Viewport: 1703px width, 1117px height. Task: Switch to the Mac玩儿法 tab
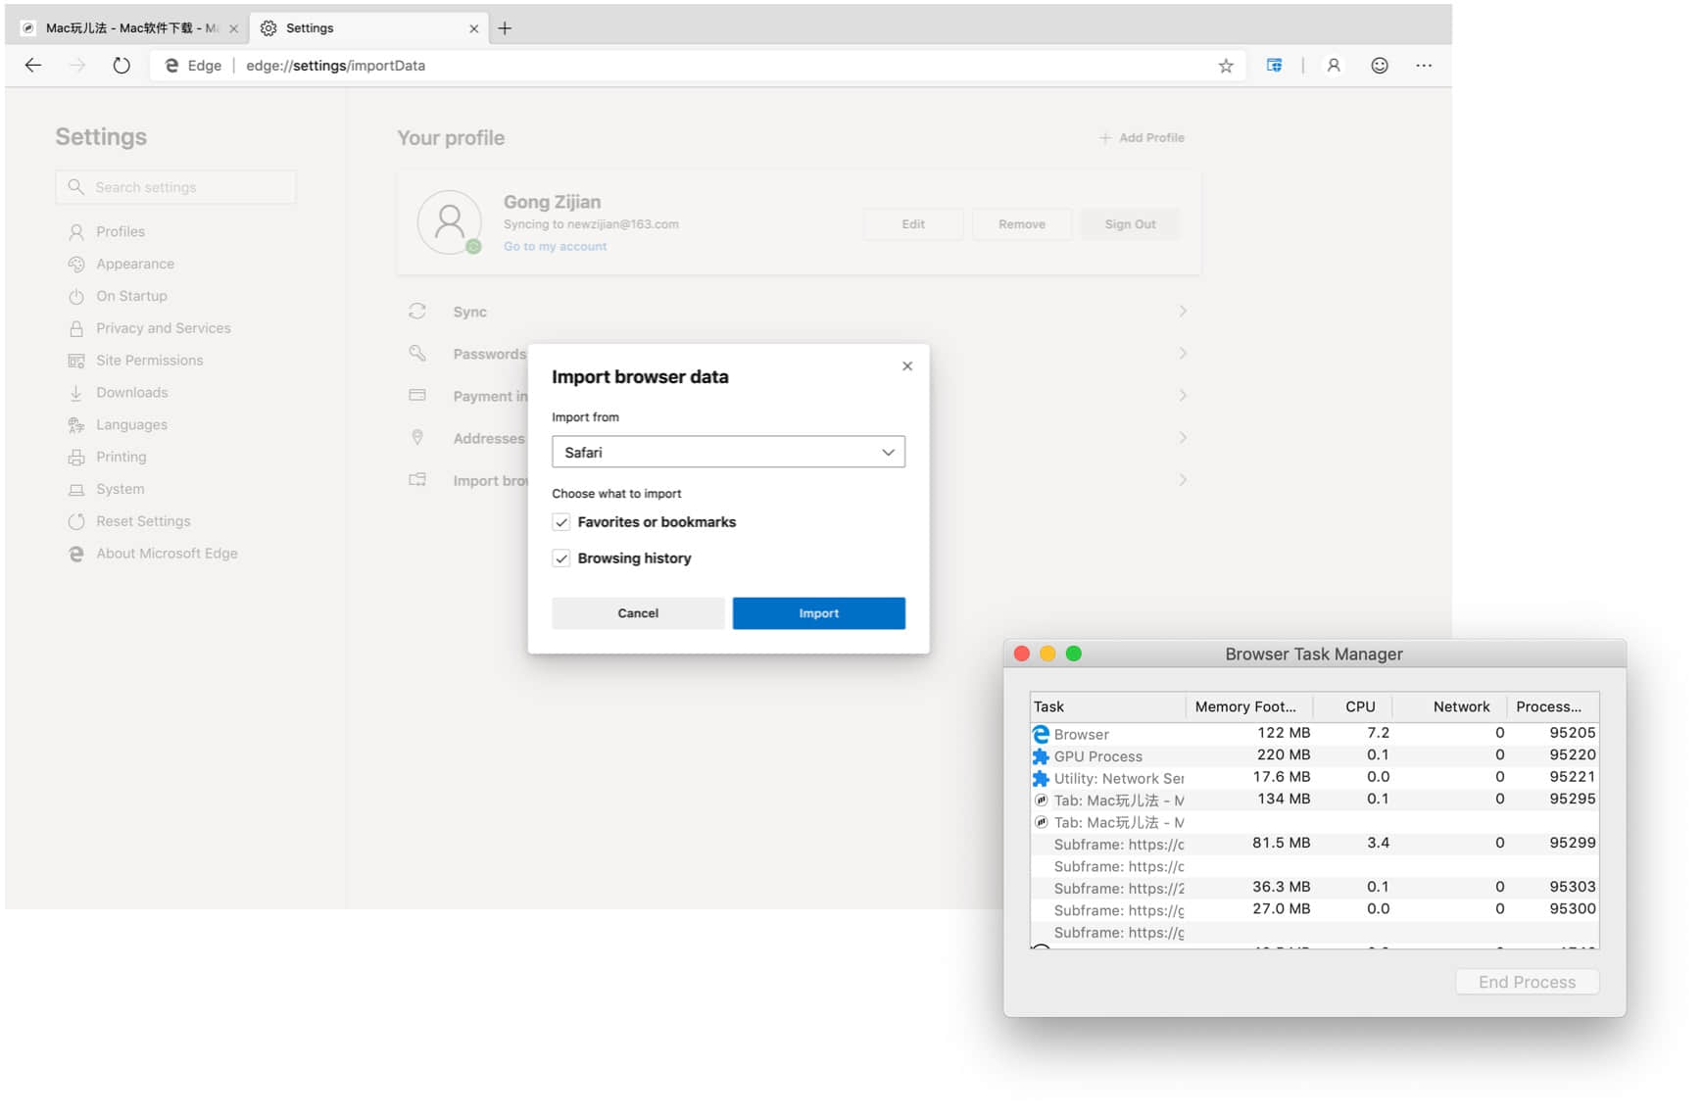[127, 28]
